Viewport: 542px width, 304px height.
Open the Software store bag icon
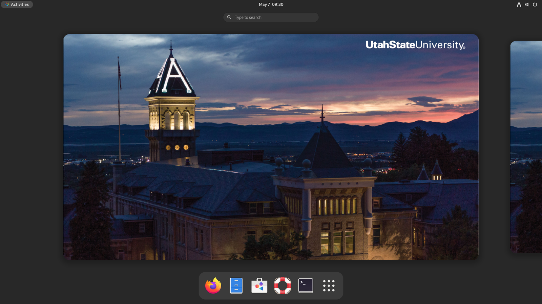click(x=259, y=286)
